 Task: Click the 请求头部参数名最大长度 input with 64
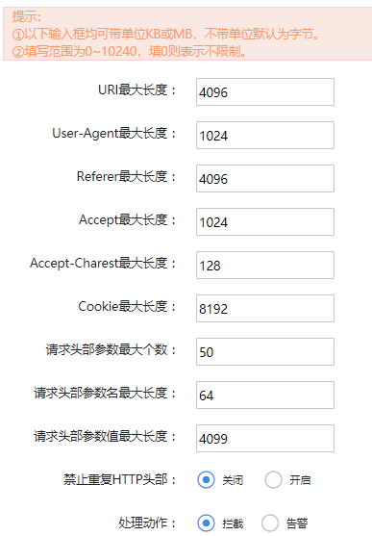[265, 396]
